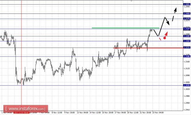Screen dimensions: 191x115
Task: Click the 15 Nov 20:00 time label
Action: pos(108,113)
